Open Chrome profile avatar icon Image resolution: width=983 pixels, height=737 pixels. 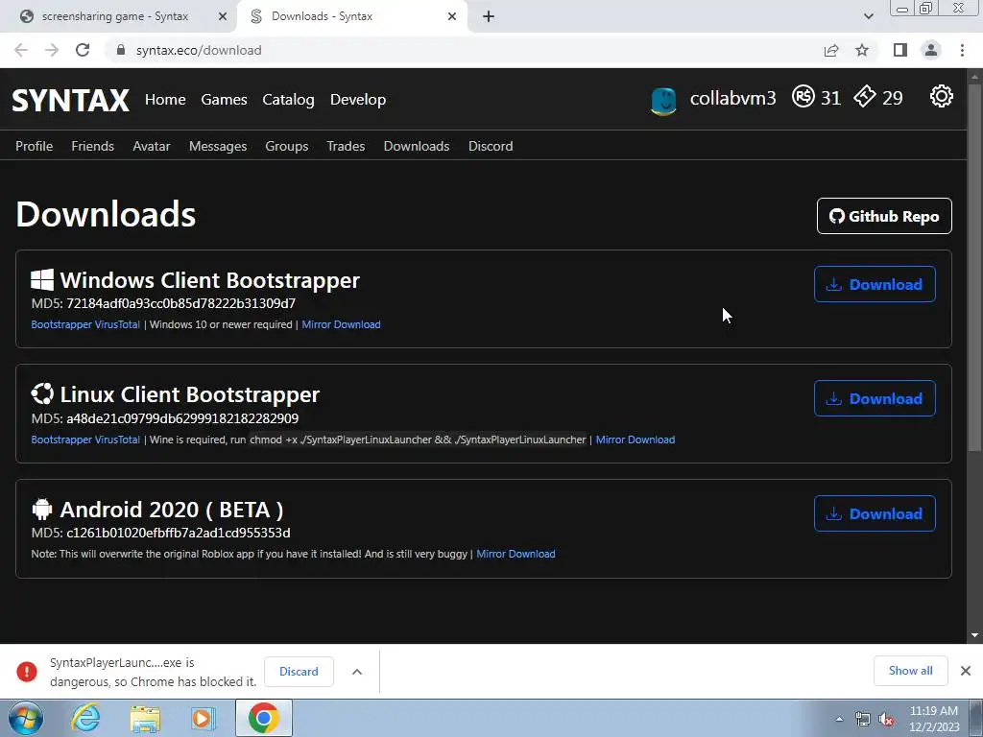tap(931, 50)
